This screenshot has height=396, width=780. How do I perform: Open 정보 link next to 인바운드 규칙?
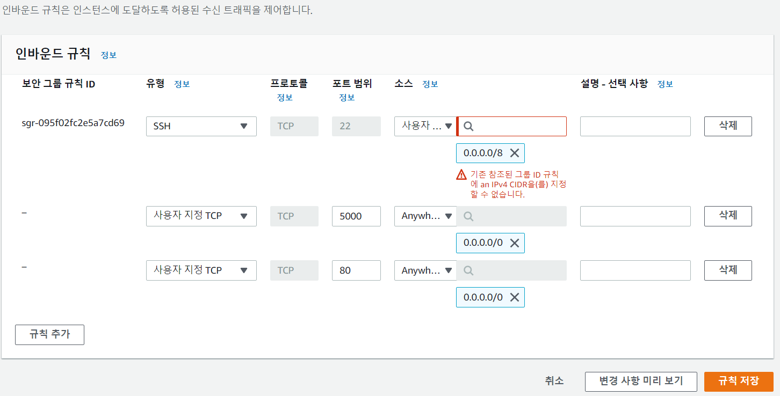pos(109,55)
